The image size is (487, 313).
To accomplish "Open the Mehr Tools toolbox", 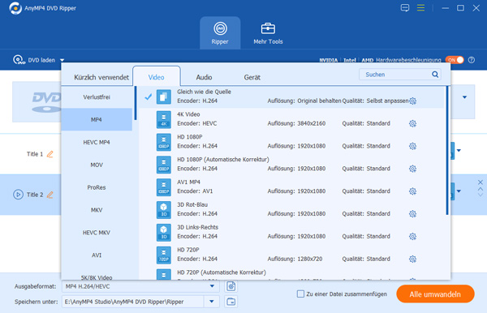I will pos(268,33).
